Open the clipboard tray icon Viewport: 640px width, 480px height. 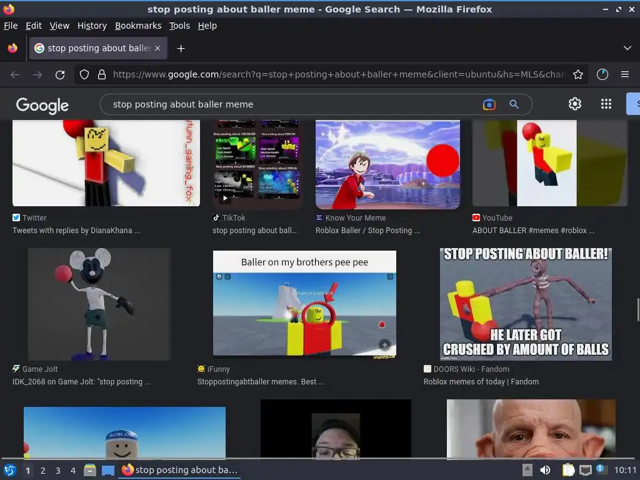click(x=568, y=470)
